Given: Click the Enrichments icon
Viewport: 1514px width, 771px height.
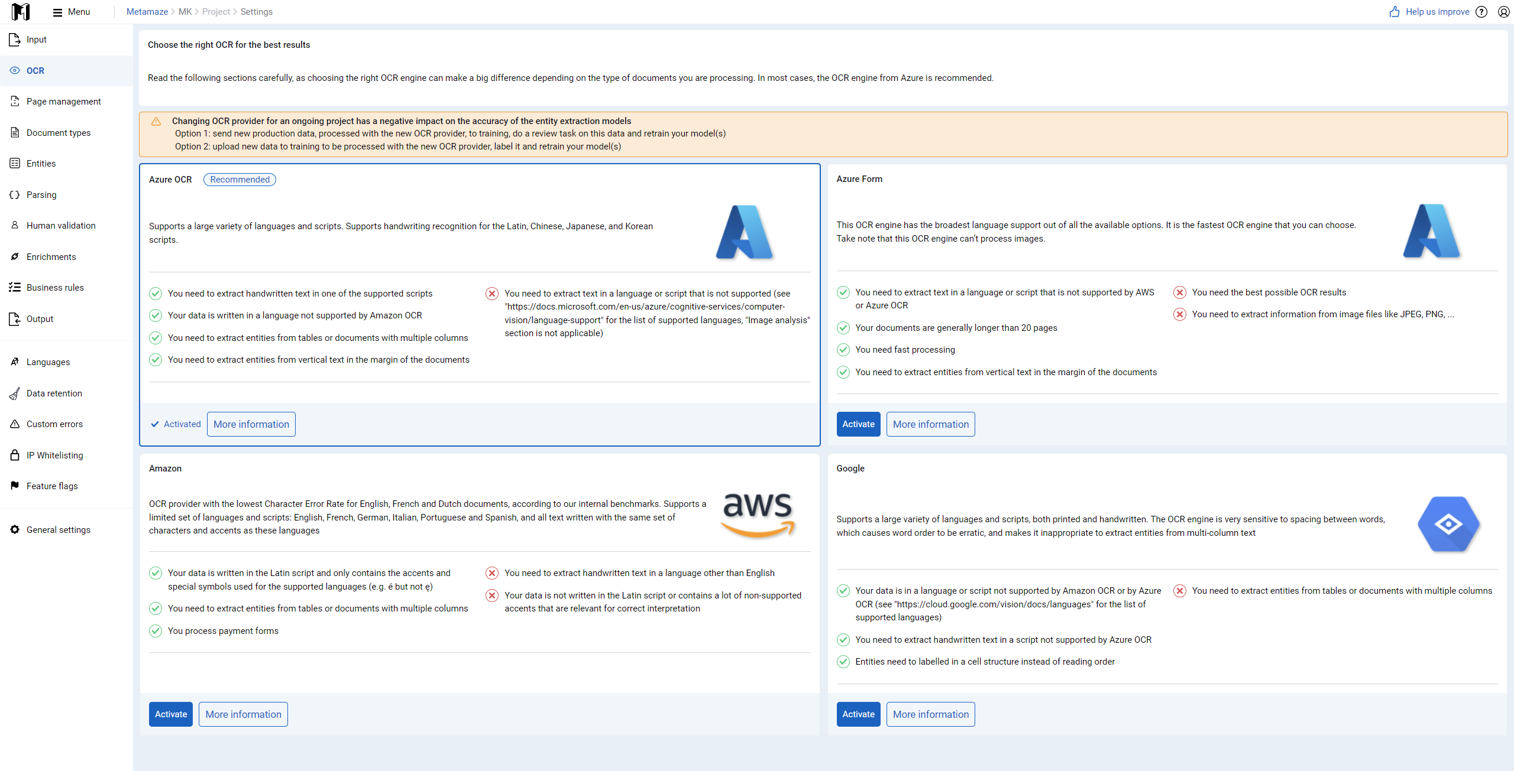Looking at the screenshot, I should pos(15,256).
